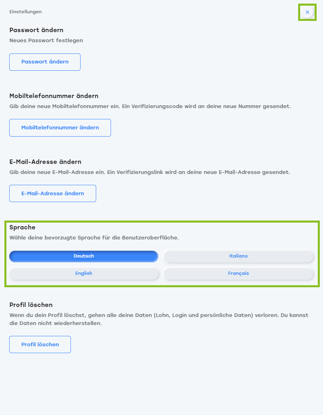Choose English as preferred language
The height and width of the screenshot is (415, 323).
click(x=84, y=274)
